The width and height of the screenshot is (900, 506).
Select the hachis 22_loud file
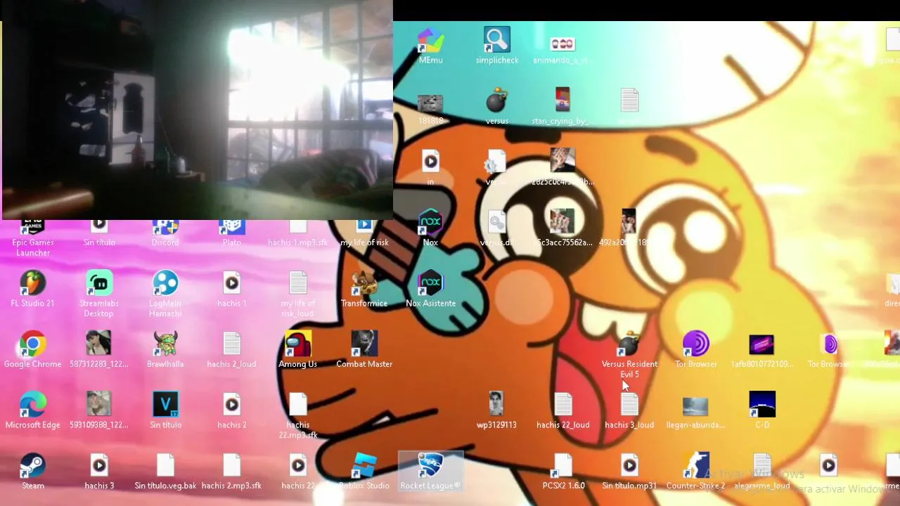coord(563,411)
